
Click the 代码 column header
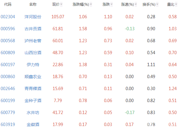8,4
